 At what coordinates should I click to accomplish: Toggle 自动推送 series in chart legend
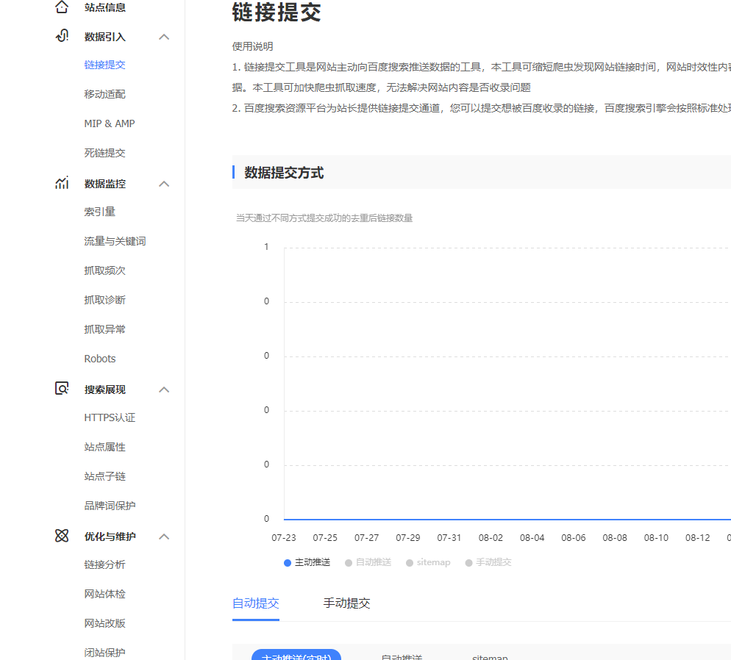point(368,562)
